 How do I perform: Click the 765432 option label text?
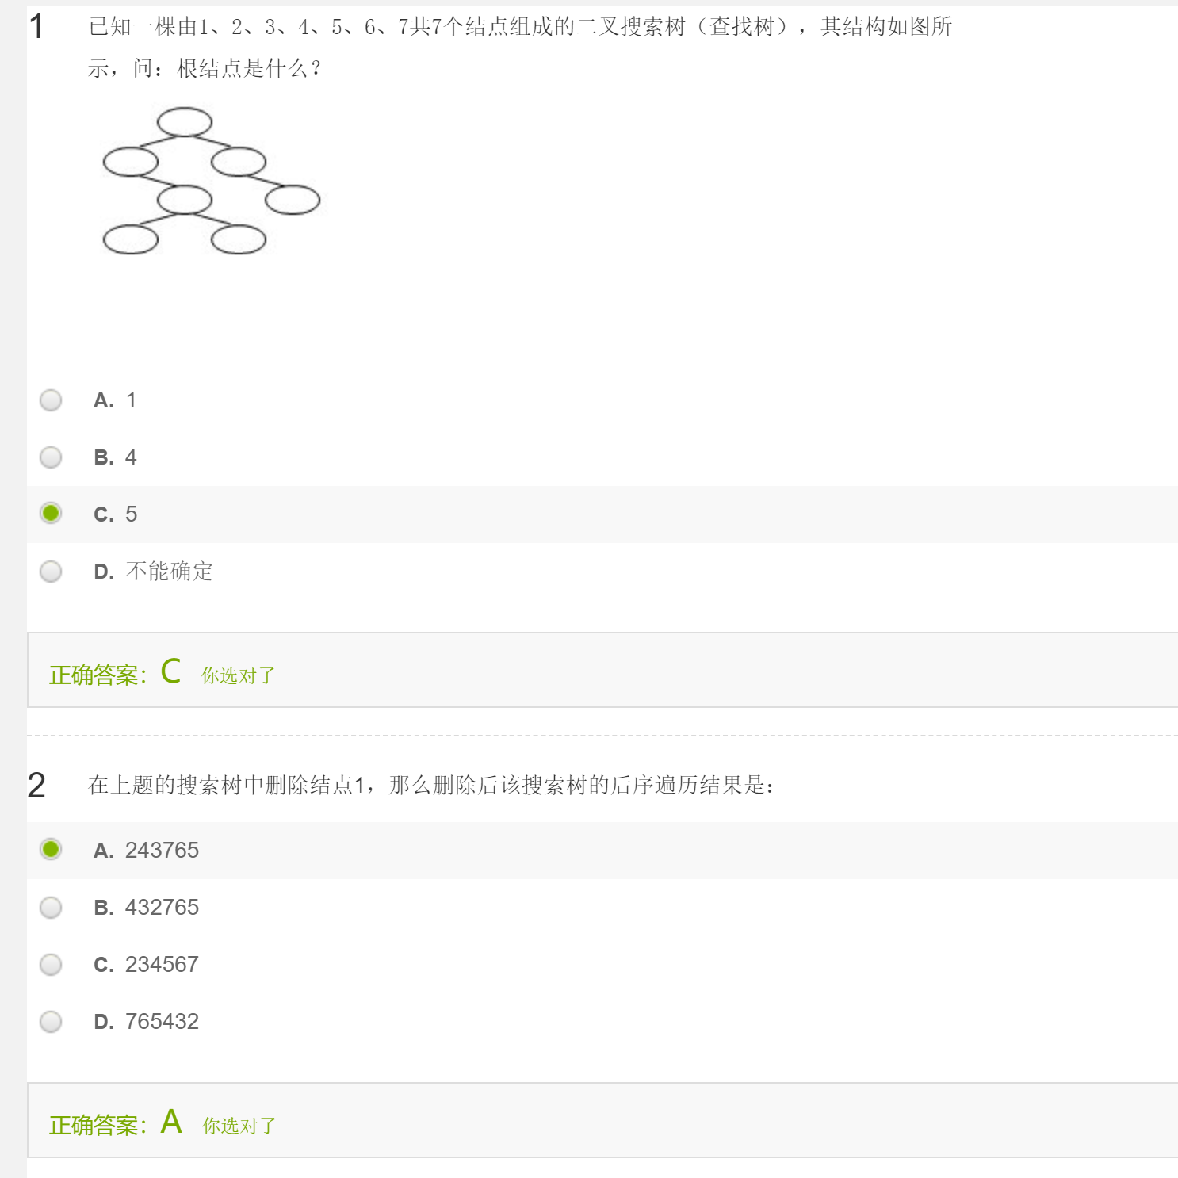click(x=162, y=1021)
